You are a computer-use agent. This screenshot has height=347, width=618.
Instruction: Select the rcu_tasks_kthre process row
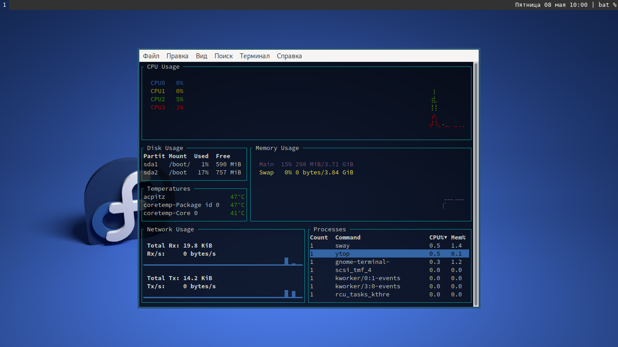coord(389,294)
